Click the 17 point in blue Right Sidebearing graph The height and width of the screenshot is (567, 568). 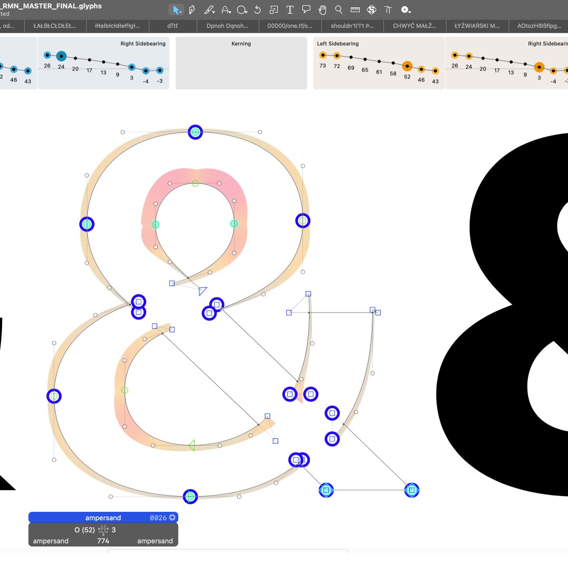click(89, 60)
